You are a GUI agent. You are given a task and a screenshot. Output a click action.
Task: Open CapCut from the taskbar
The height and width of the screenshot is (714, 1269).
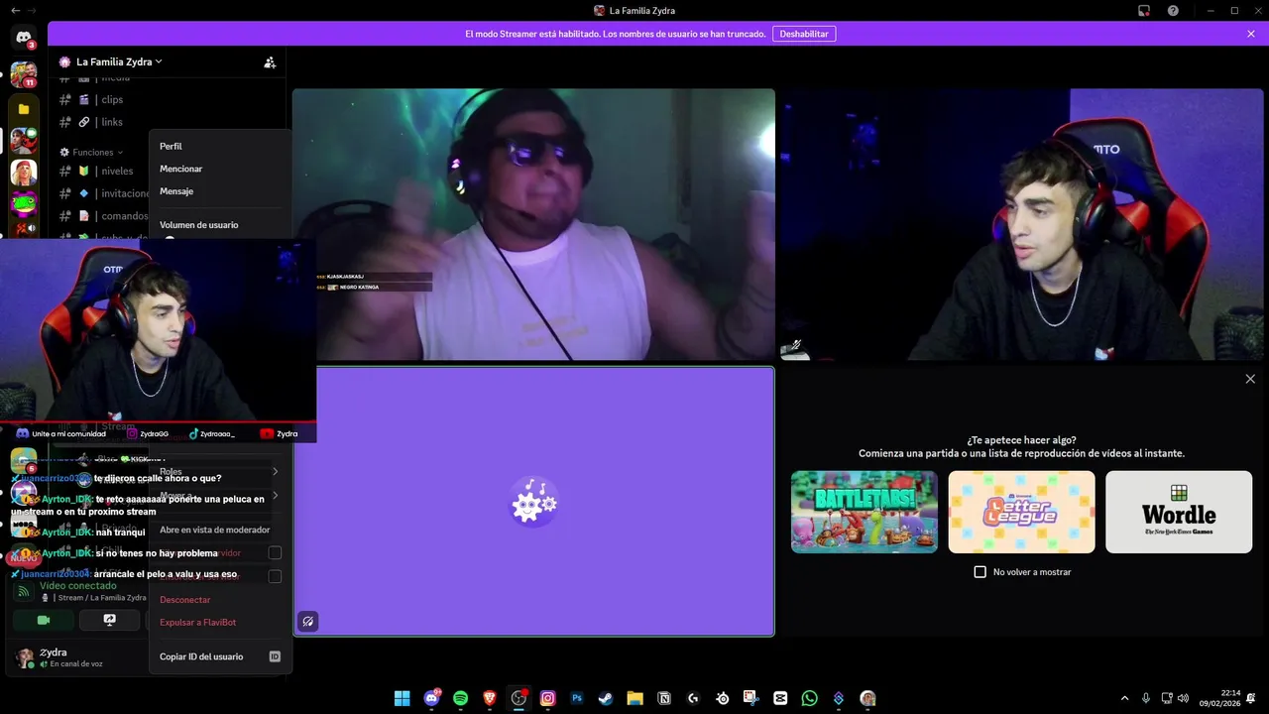tap(780, 698)
